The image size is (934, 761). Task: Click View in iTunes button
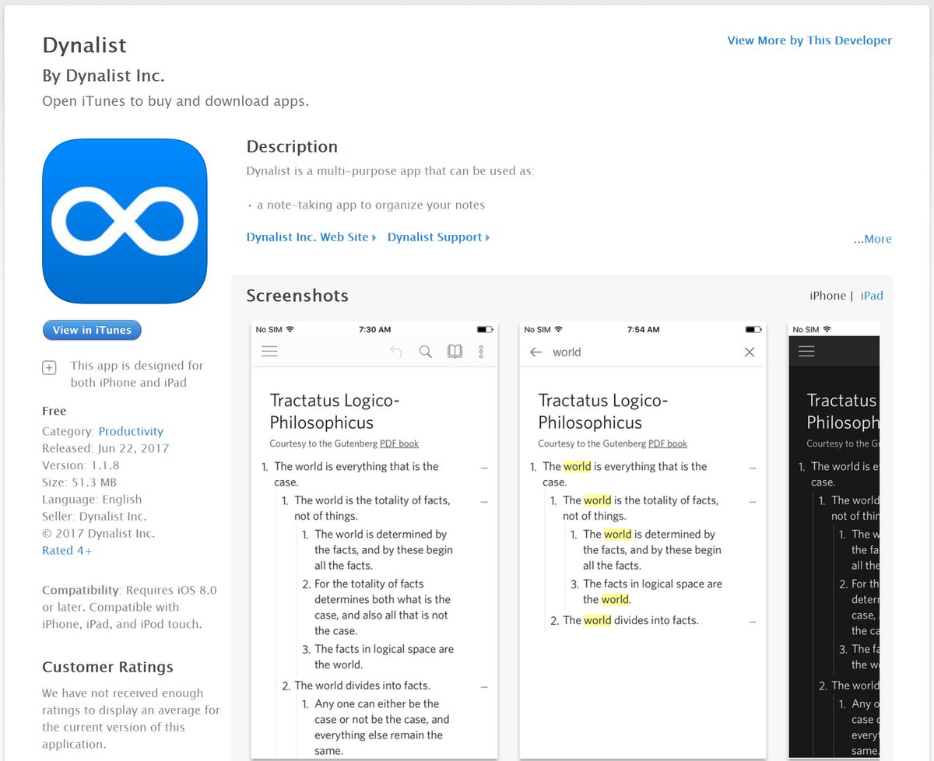click(x=92, y=330)
